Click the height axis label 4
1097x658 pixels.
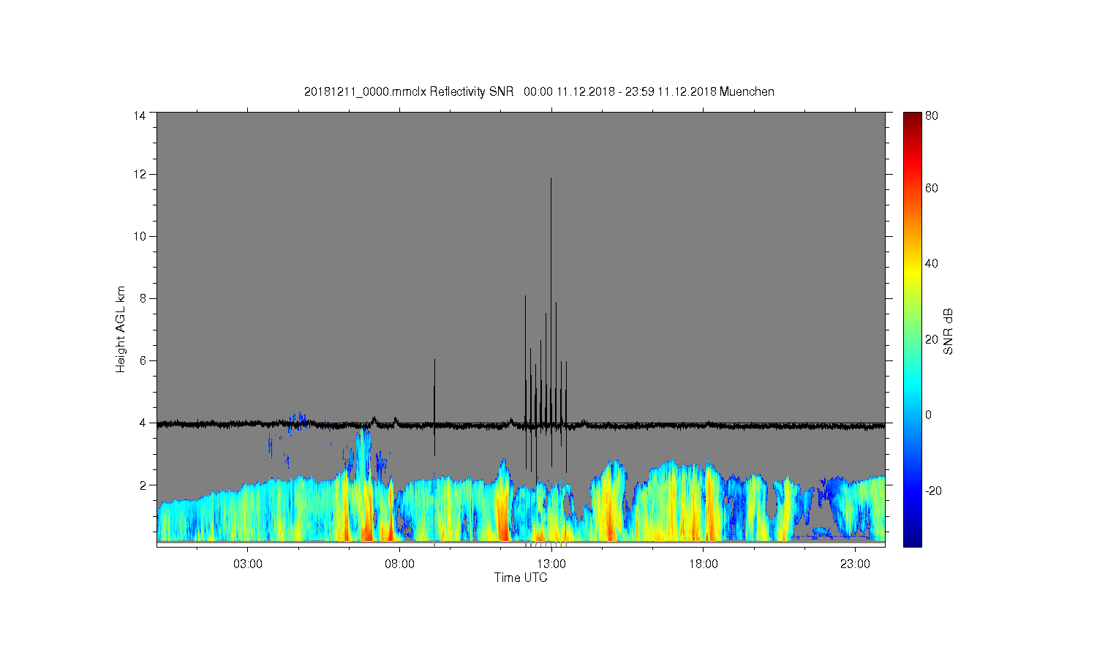point(142,423)
